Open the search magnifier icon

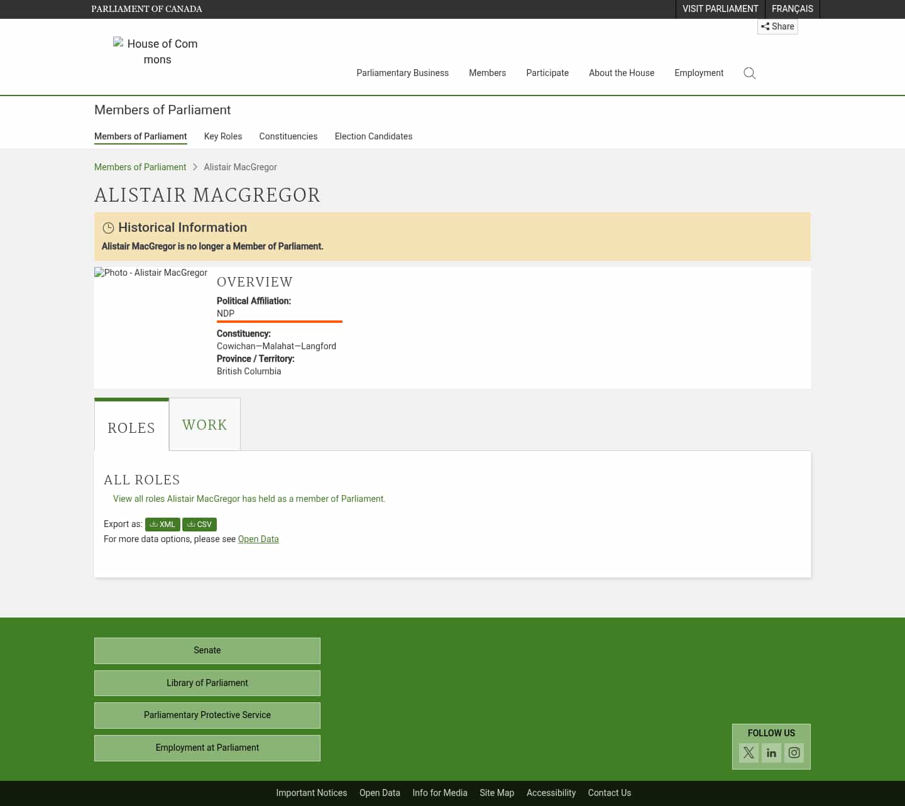click(749, 73)
